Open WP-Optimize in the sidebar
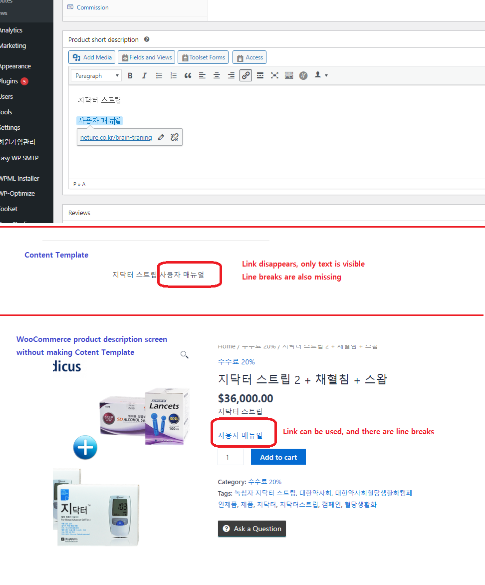The height and width of the screenshot is (585, 485). 17,194
